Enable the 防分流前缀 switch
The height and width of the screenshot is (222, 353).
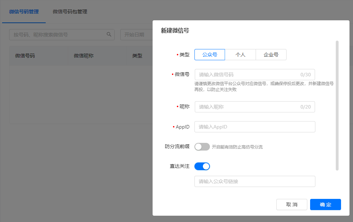[202, 146]
